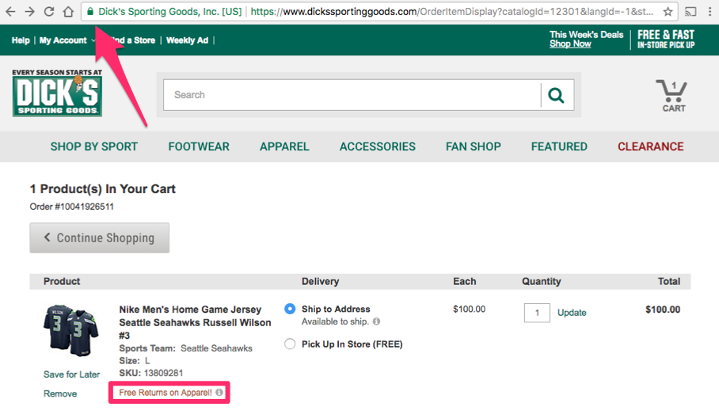Click into the Search field
This screenshot has width=719, height=418.
coord(352,95)
